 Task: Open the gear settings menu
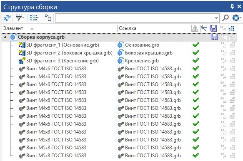pos(236,18)
